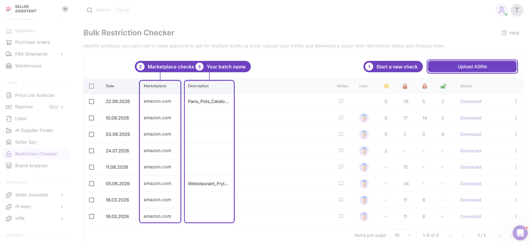Open the T account avatar
This screenshot has width=530, height=242.
coord(517,10)
